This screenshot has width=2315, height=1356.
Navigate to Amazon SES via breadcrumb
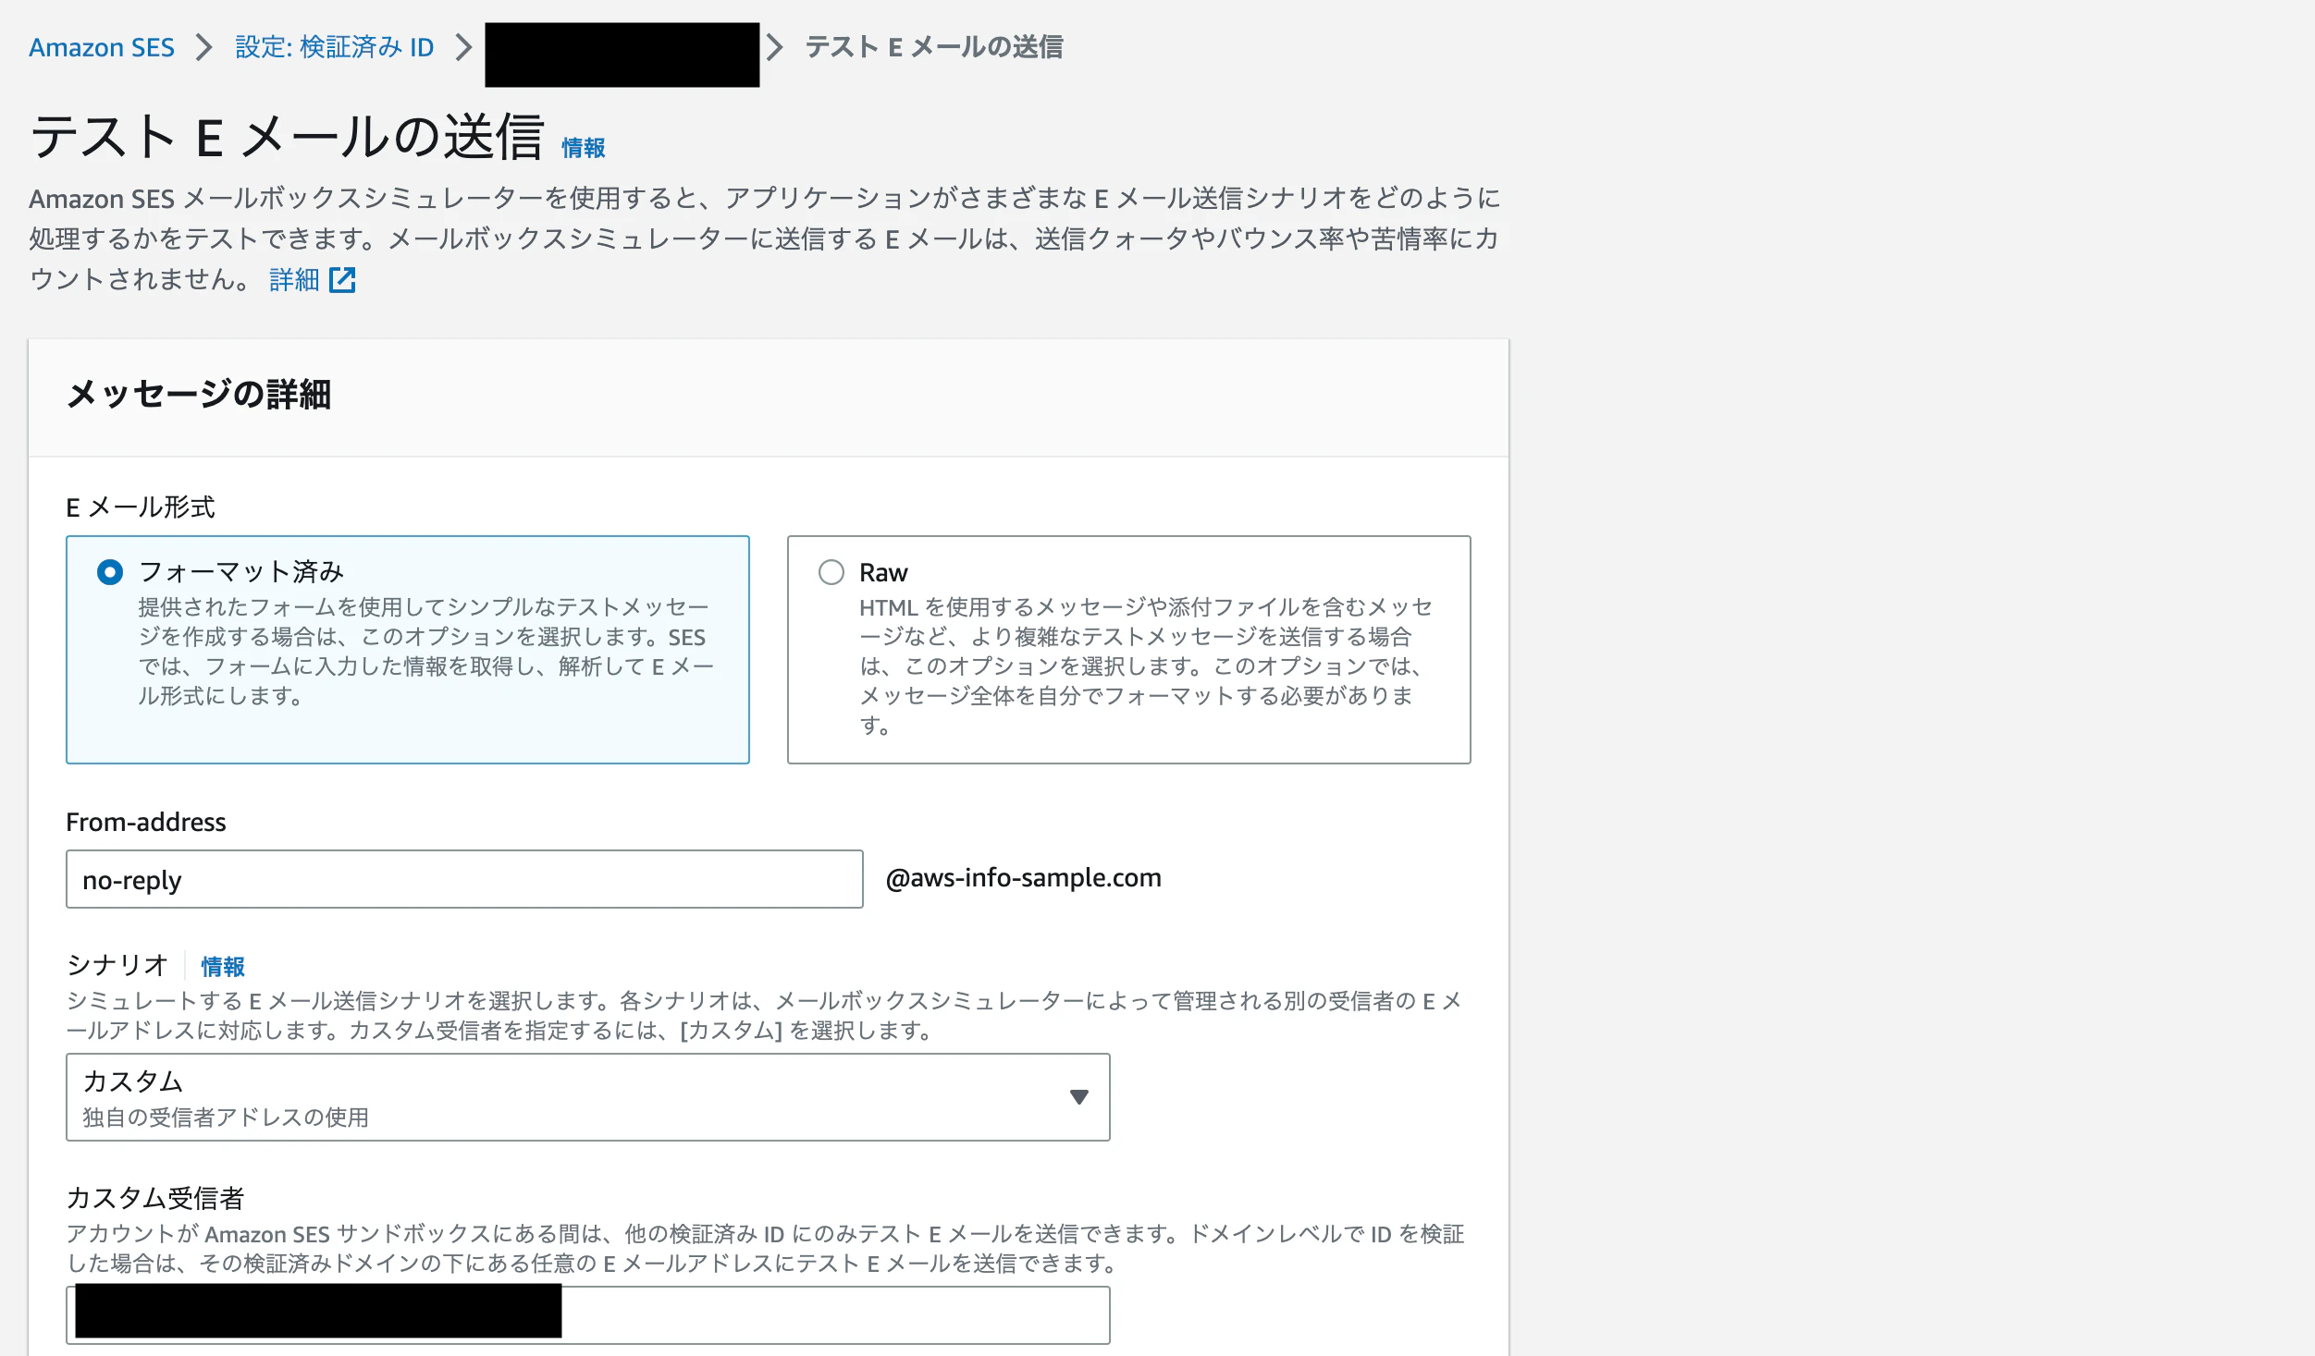tap(102, 47)
